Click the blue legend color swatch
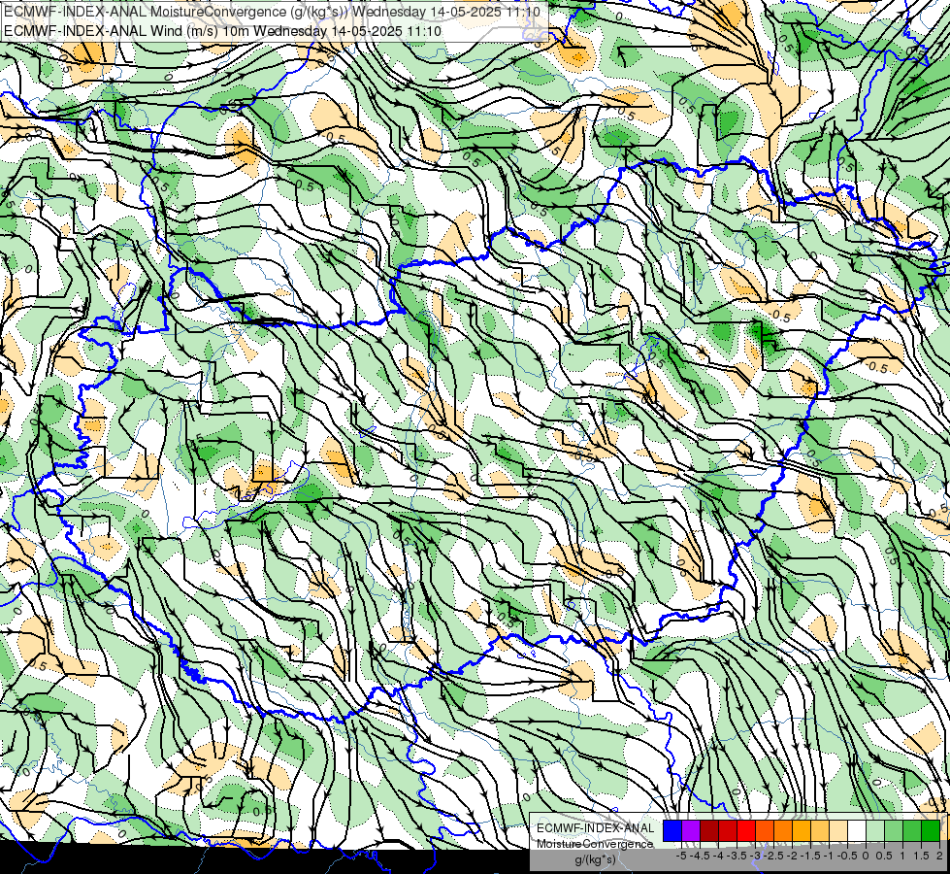Image resolution: width=950 pixels, height=874 pixels. coord(672,831)
